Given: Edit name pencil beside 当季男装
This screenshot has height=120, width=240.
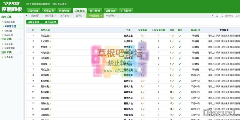Looking at the screenshot, I should (50, 58).
